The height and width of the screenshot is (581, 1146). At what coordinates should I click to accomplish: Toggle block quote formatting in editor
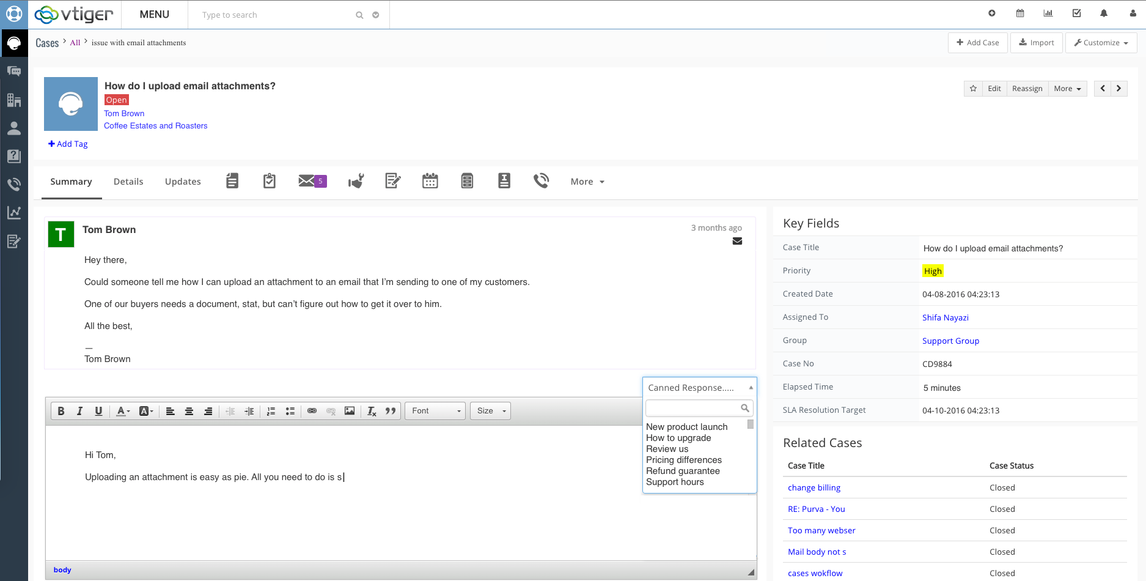tap(391, 411)
